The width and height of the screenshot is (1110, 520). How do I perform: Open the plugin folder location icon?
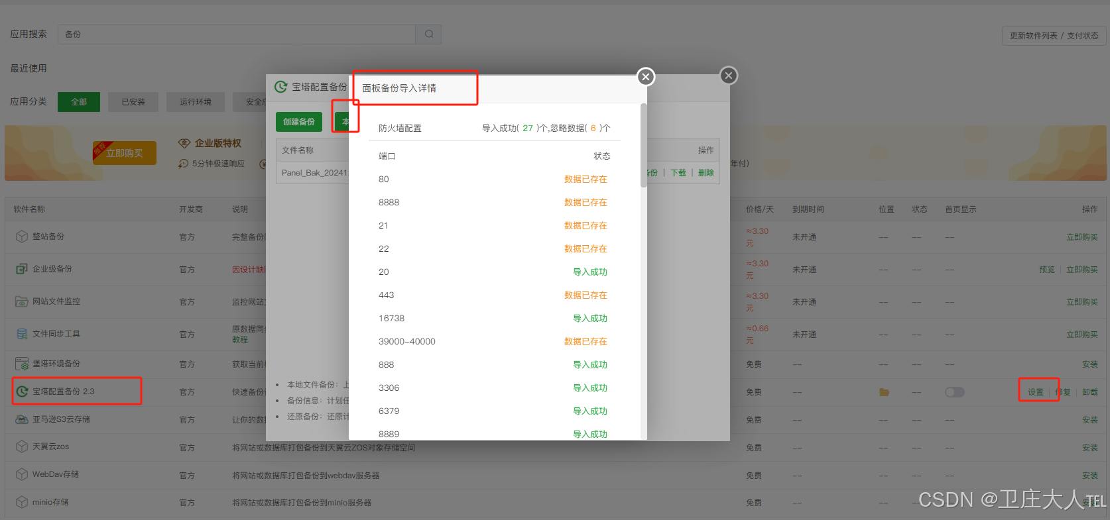884,392
